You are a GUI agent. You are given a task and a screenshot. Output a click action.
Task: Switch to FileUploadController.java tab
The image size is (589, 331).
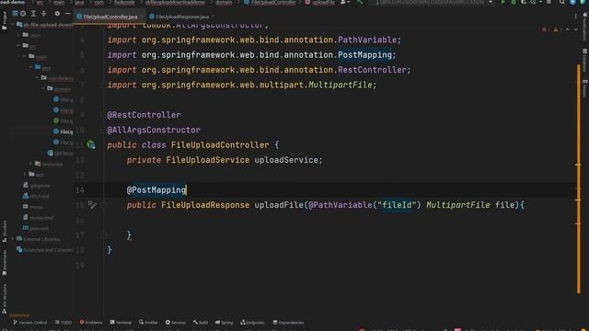point(110,17)
